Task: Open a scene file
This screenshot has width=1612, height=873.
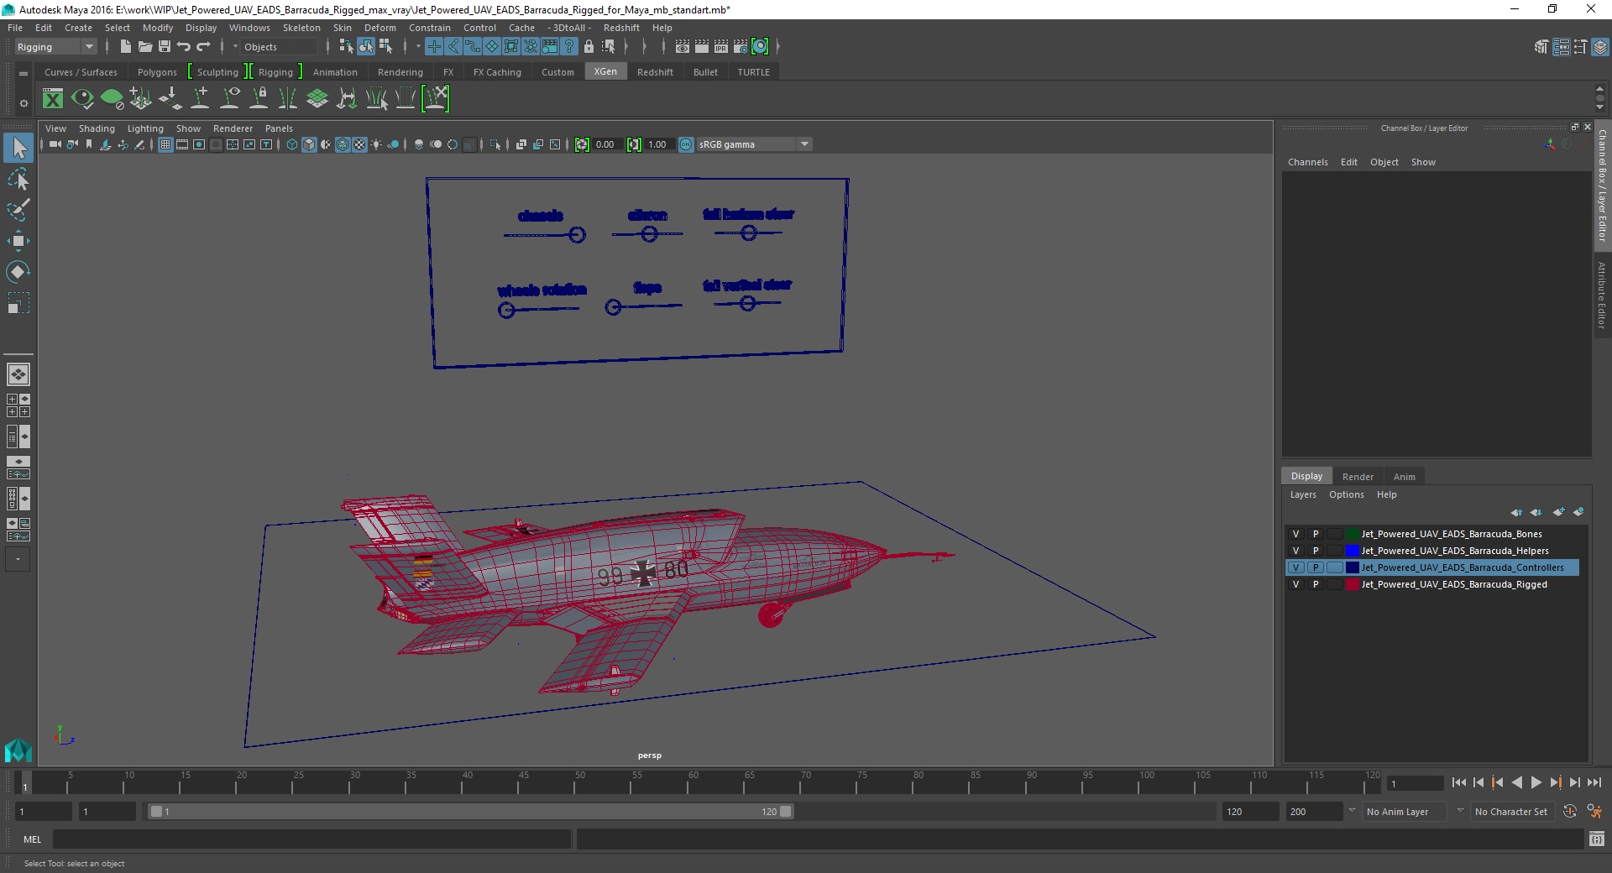Action: [x=145, y=47]
